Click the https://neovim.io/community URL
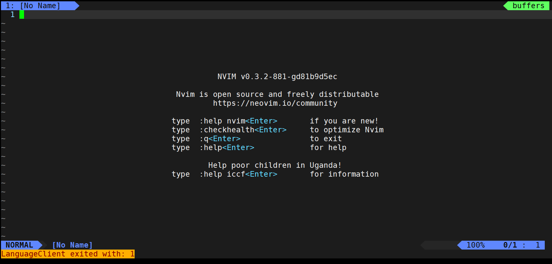The width and height of the screenshot is (552, 264). 275,103
